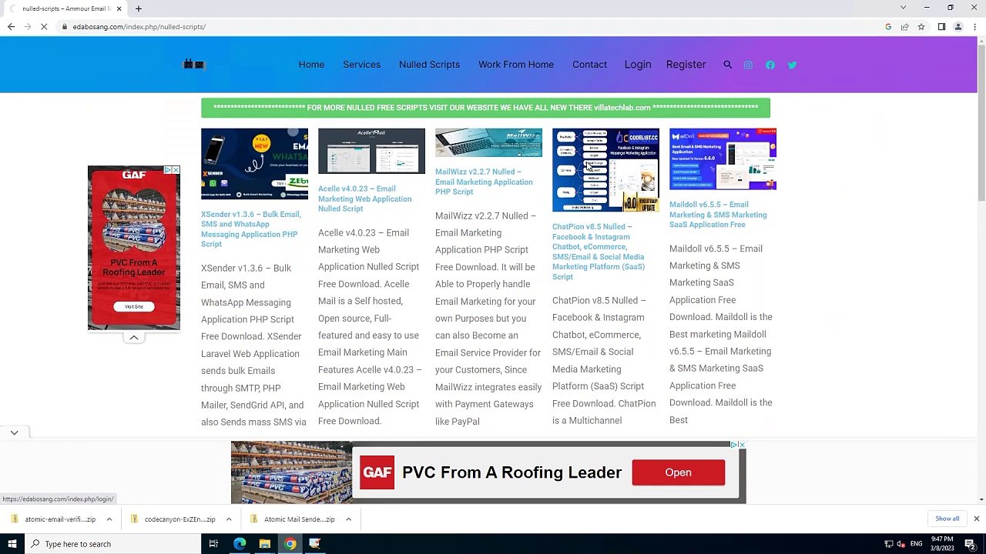The image size is (986, 554).
Task: Go back with browser back arrow
Action: click(x=11, y=27)
